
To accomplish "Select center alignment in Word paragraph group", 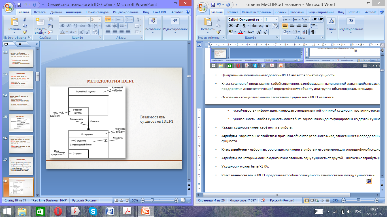I will (292, 26).
